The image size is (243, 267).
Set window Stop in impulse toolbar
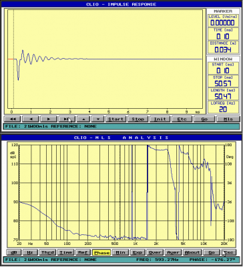138,119
